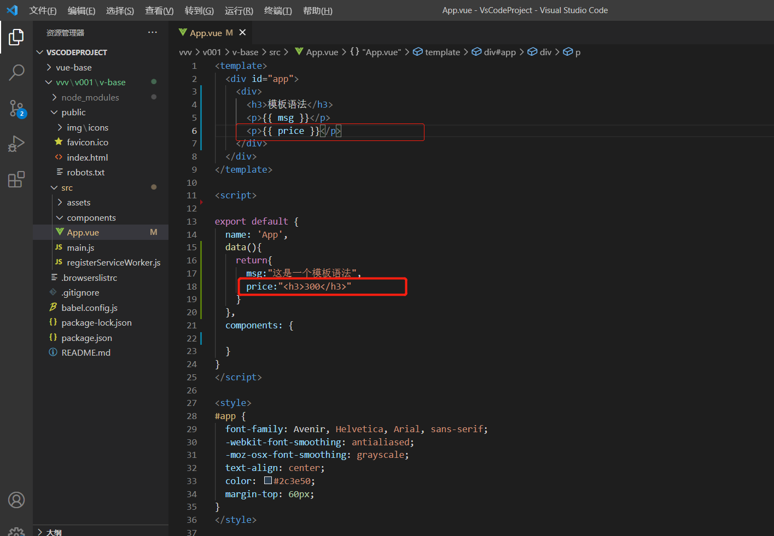
Task: Click the Vue icon on App.vue tab
Action: 183,33
